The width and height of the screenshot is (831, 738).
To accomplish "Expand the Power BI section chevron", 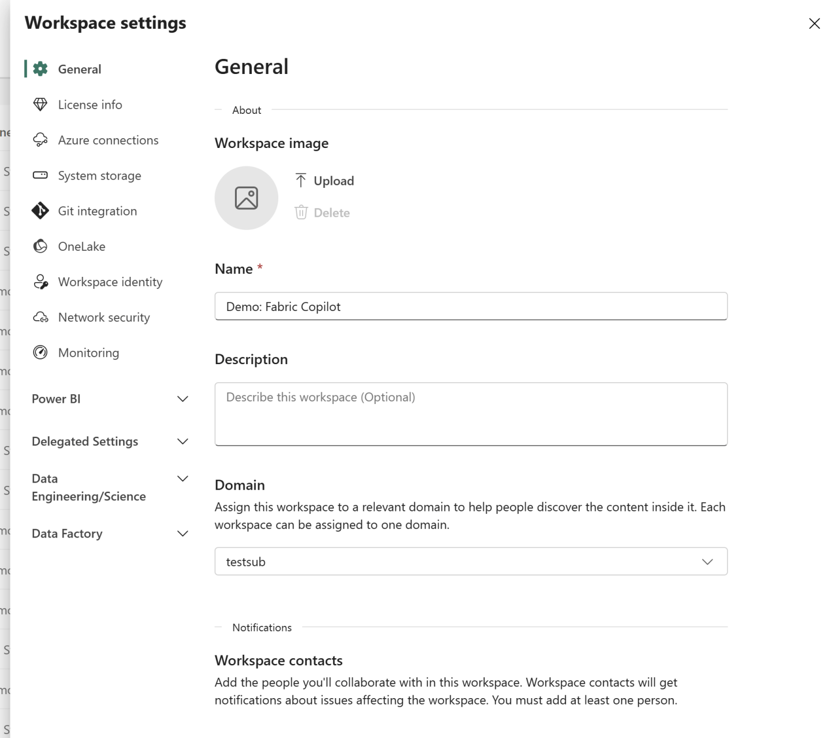I will click(x=182, y=399).
